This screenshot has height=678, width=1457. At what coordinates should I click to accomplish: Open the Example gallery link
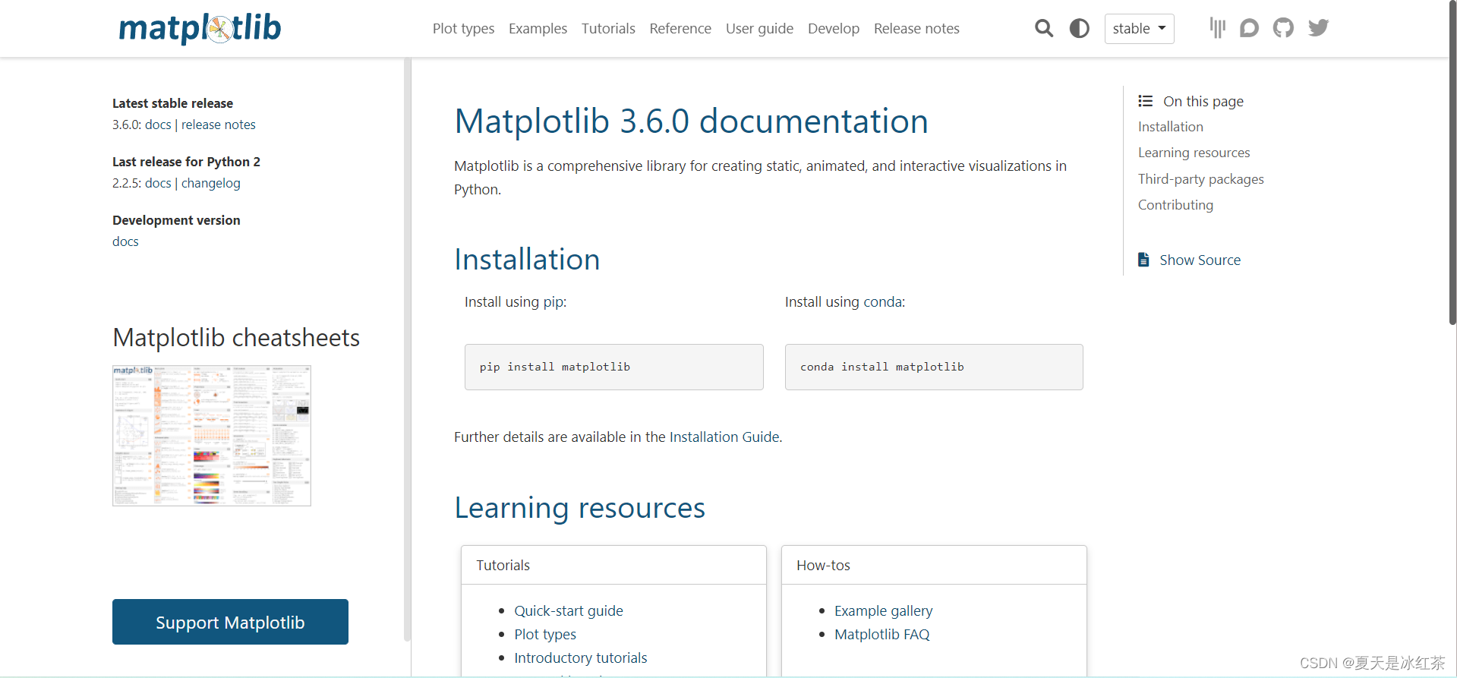[883, 611]
